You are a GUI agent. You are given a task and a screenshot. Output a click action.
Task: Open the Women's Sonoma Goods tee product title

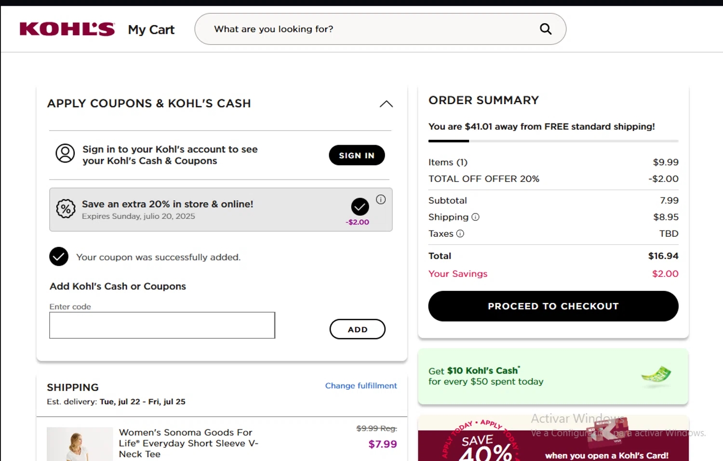coord(188,443)
